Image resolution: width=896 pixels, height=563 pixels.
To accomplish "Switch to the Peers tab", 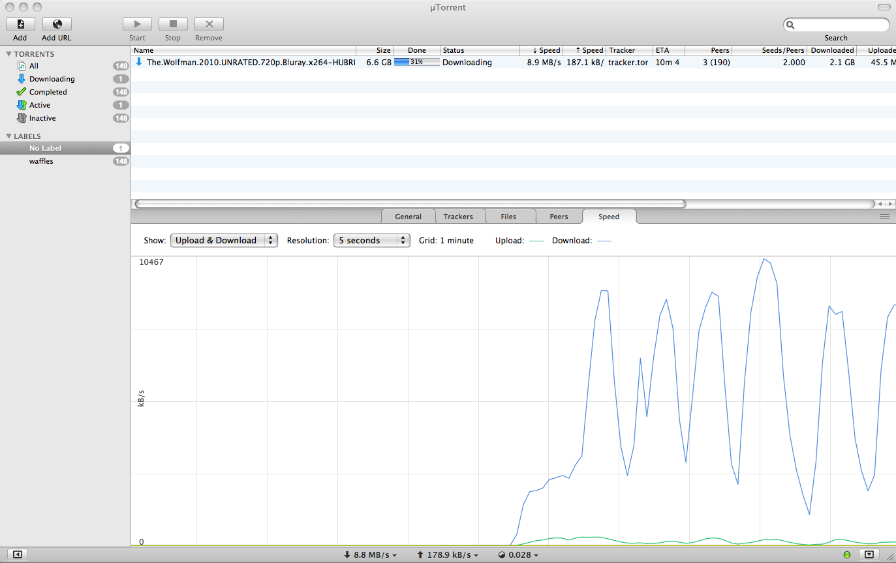I will (x=559, y=217).
